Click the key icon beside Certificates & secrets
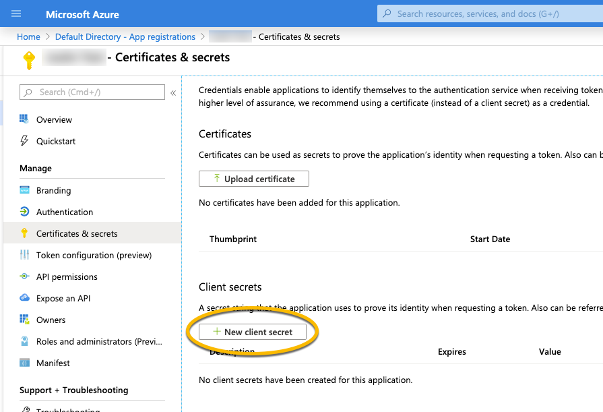The width and height of the screenshot is (603, 412). pos(24,233)
